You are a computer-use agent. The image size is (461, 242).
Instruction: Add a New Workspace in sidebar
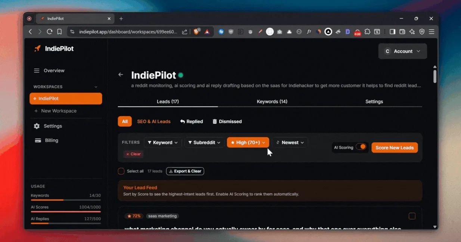coord(55,111)
